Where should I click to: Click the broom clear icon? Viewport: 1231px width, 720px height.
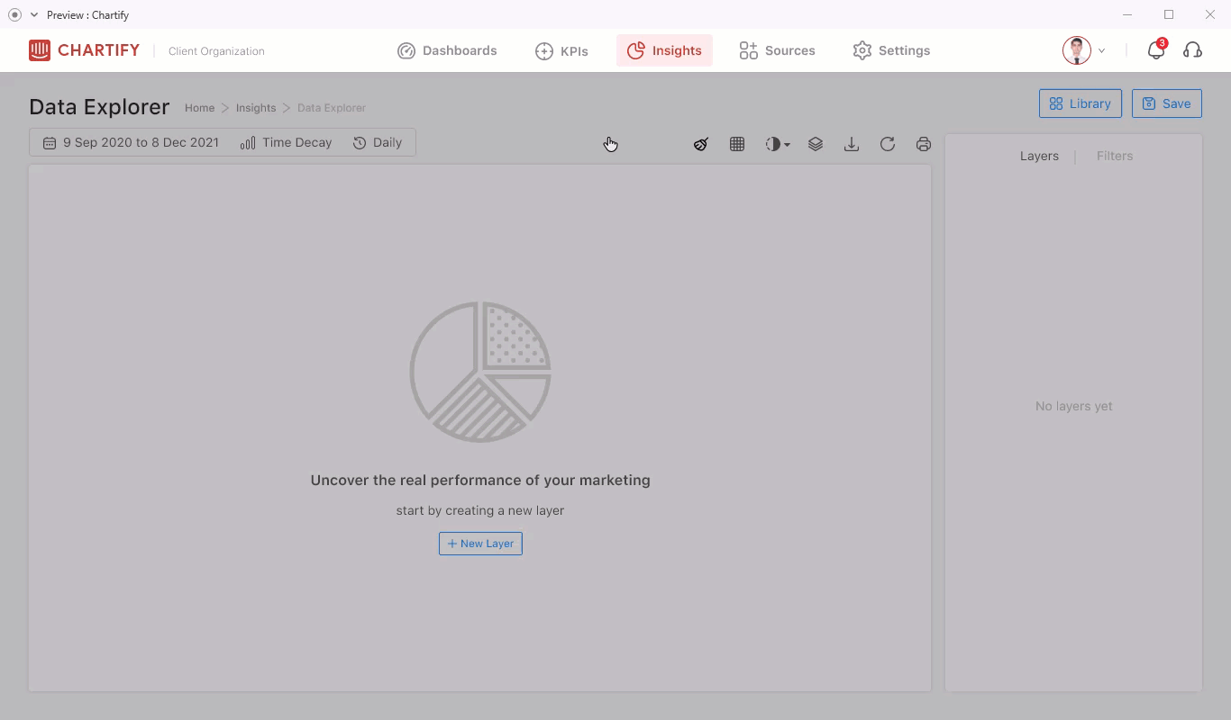point(701,144)
